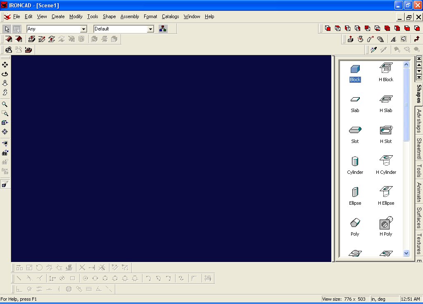This screenshot has height=304, width=423.
Task: Click the curved tube with arrow icon
Action: (371, 39)
